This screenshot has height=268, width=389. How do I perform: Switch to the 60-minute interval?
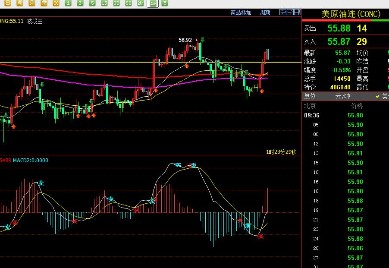pos(129,3)
